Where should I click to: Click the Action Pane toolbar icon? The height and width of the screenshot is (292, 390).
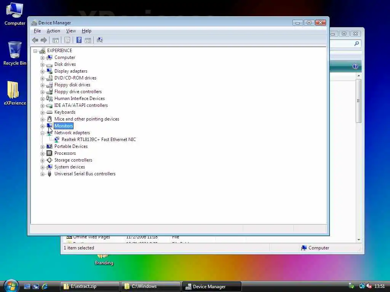(88, 40)
